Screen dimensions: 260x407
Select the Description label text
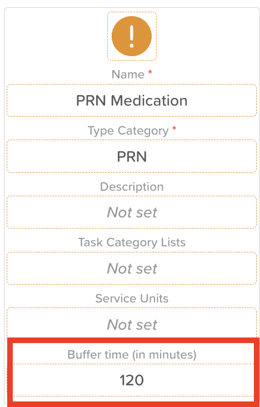[x=132, y=187]
